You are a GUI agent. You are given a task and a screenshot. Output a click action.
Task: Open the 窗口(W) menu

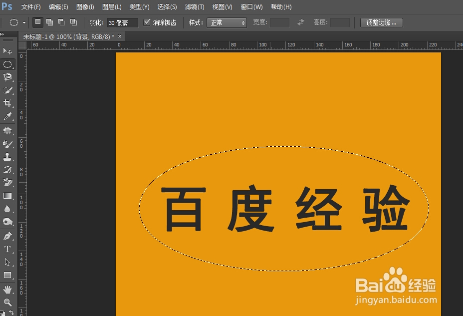(251, 7)
